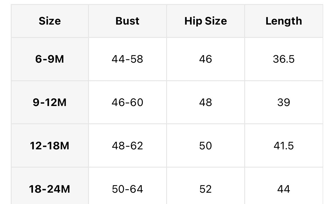This screenshot has height=204, width=334.
Task: Select the 12-18M size row label
Action: 50,146
